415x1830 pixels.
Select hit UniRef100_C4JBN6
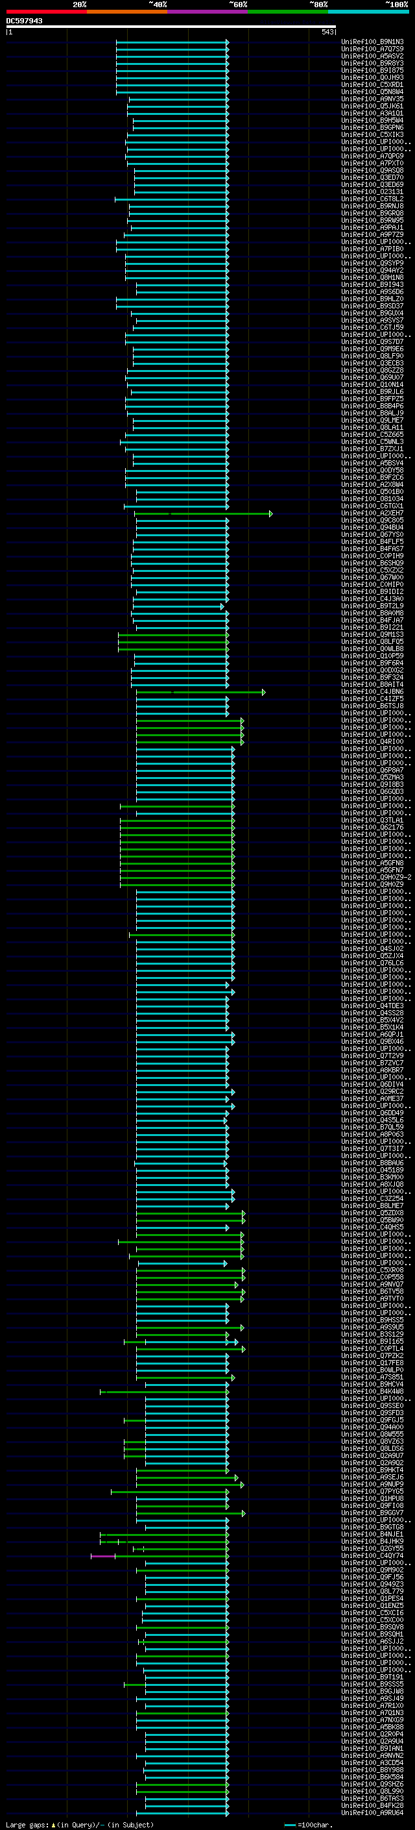[x=372, y=691]
